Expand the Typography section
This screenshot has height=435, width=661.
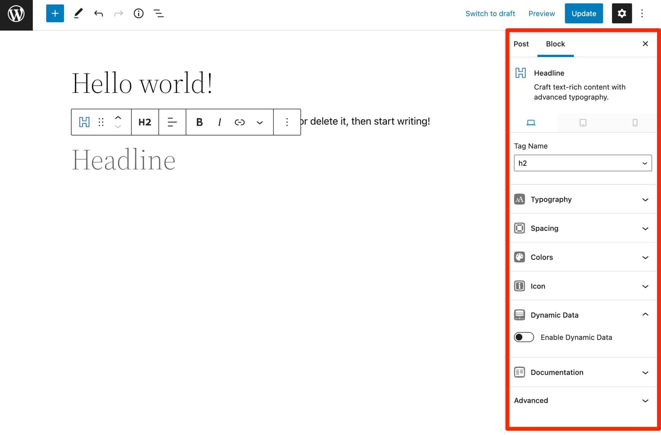pyautogui.click(x=582, y=199)
